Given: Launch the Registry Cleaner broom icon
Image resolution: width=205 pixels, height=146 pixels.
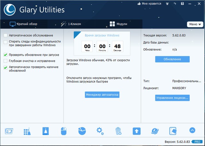Looking at the screenshot, I should [27, 131].
